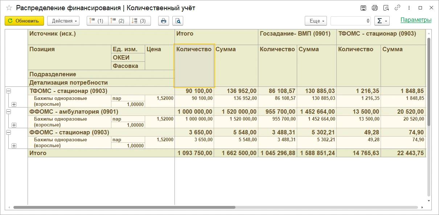Click the Итого label in the bottom row
This screenshot has width=439, height=215.
coord(38,153)
